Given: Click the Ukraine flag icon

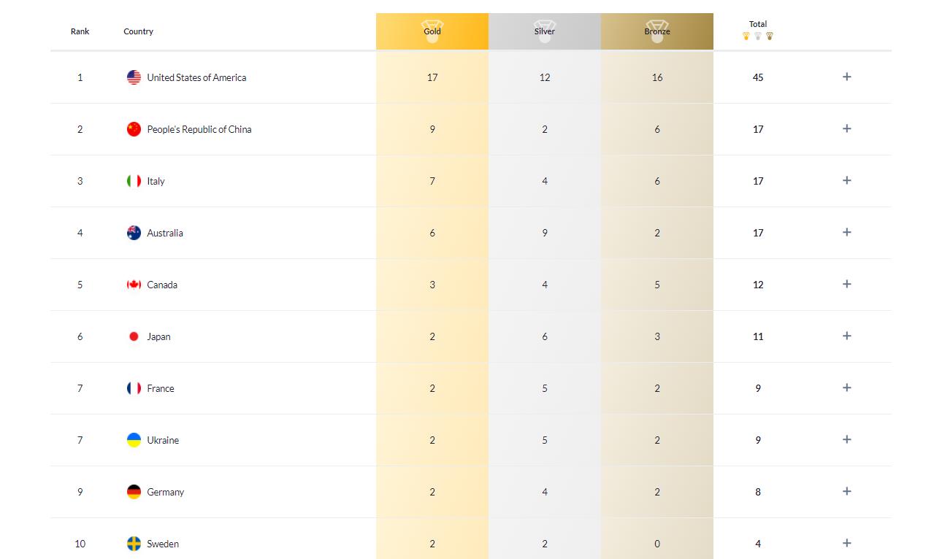Looking at the screenshot, I should [134, 440].
